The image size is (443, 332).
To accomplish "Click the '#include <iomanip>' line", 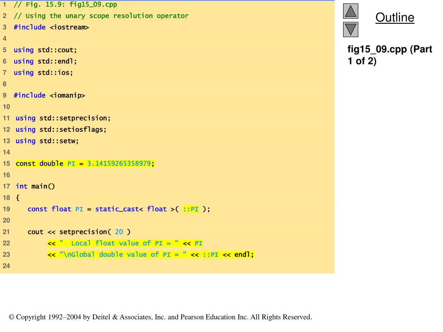I will click(49, 95).
